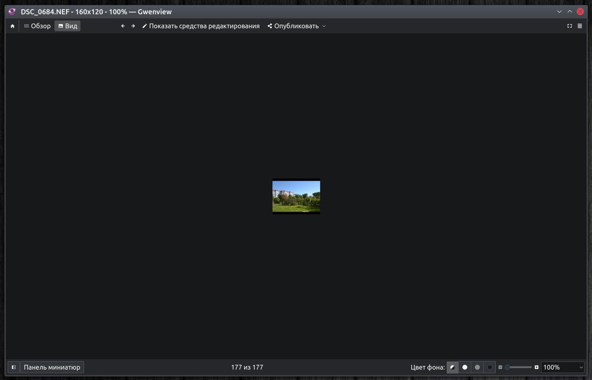The image size is (592, 380).
Task: Toggle the Вид view mode button
Action: [68, 26]
